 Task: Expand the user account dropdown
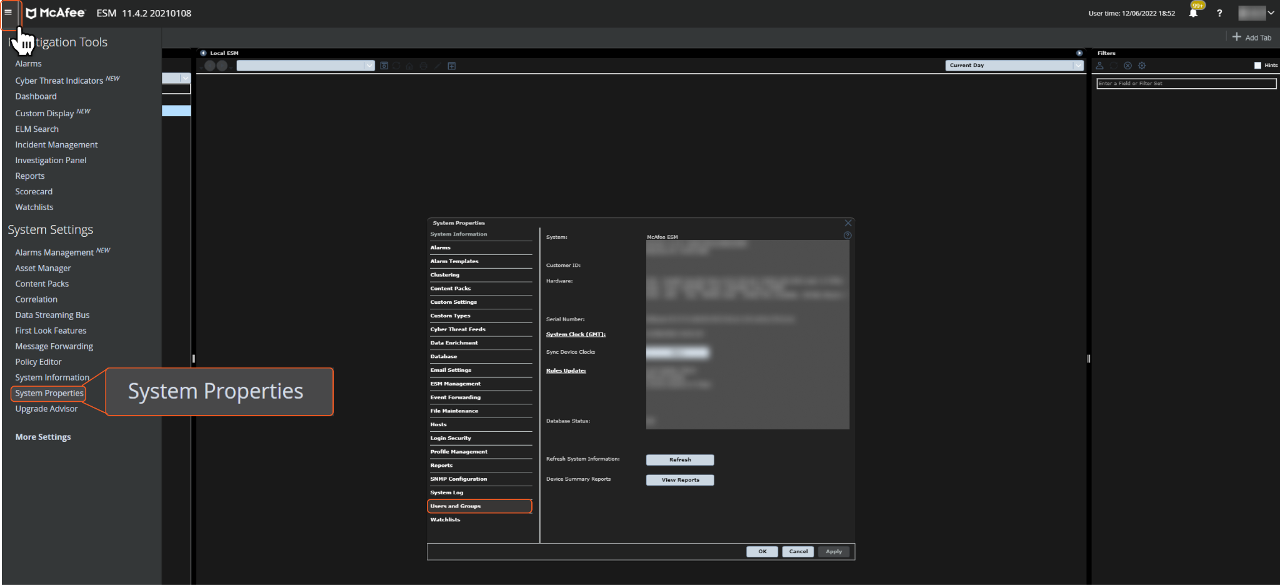[1271, 13]
